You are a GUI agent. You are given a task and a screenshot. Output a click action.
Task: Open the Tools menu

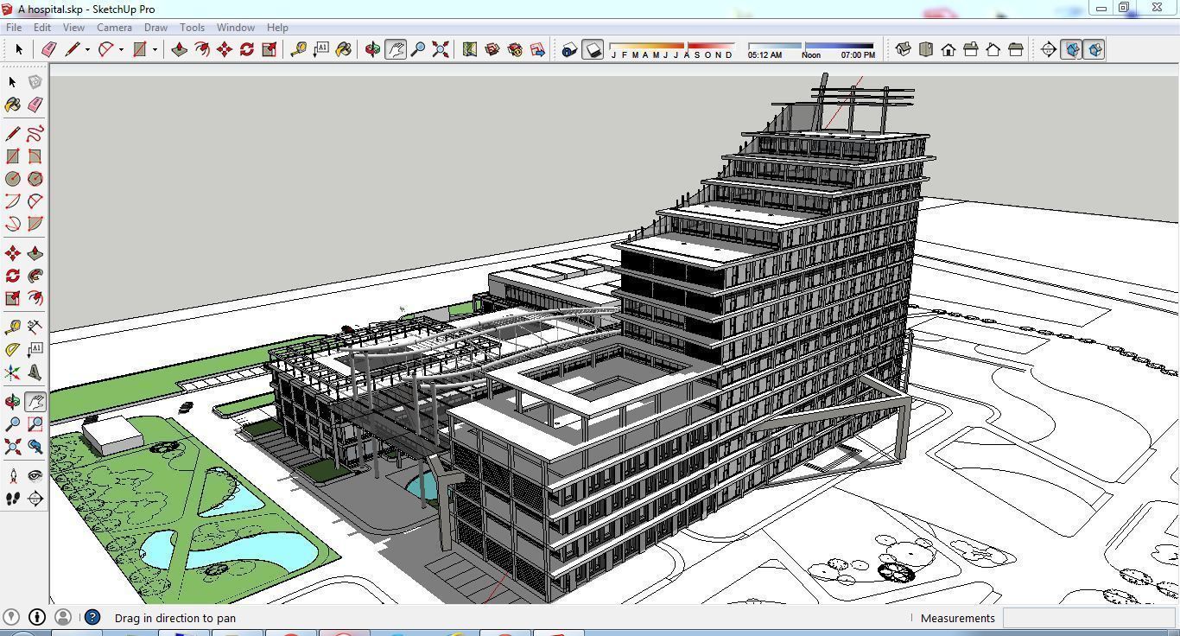tap(192, 28)
